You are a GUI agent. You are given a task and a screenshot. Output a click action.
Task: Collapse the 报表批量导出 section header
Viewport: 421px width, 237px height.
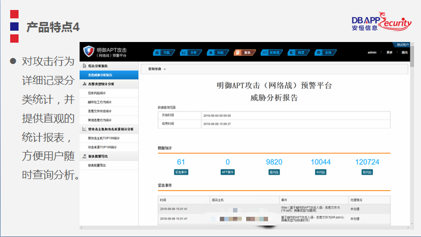[109, 156]
